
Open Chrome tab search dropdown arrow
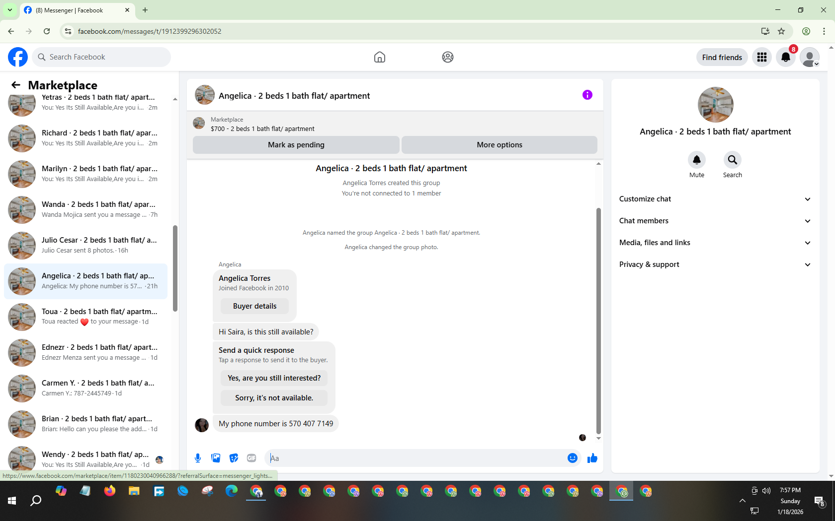[x=10, y=10]
